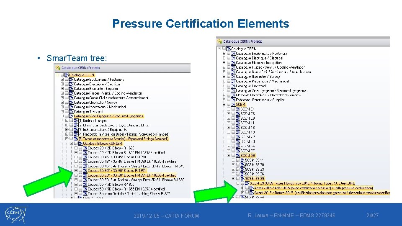Select the 'SCEM 39 23' row
Image resolution: width=402 pixels, height=226 pixels.
254,169
